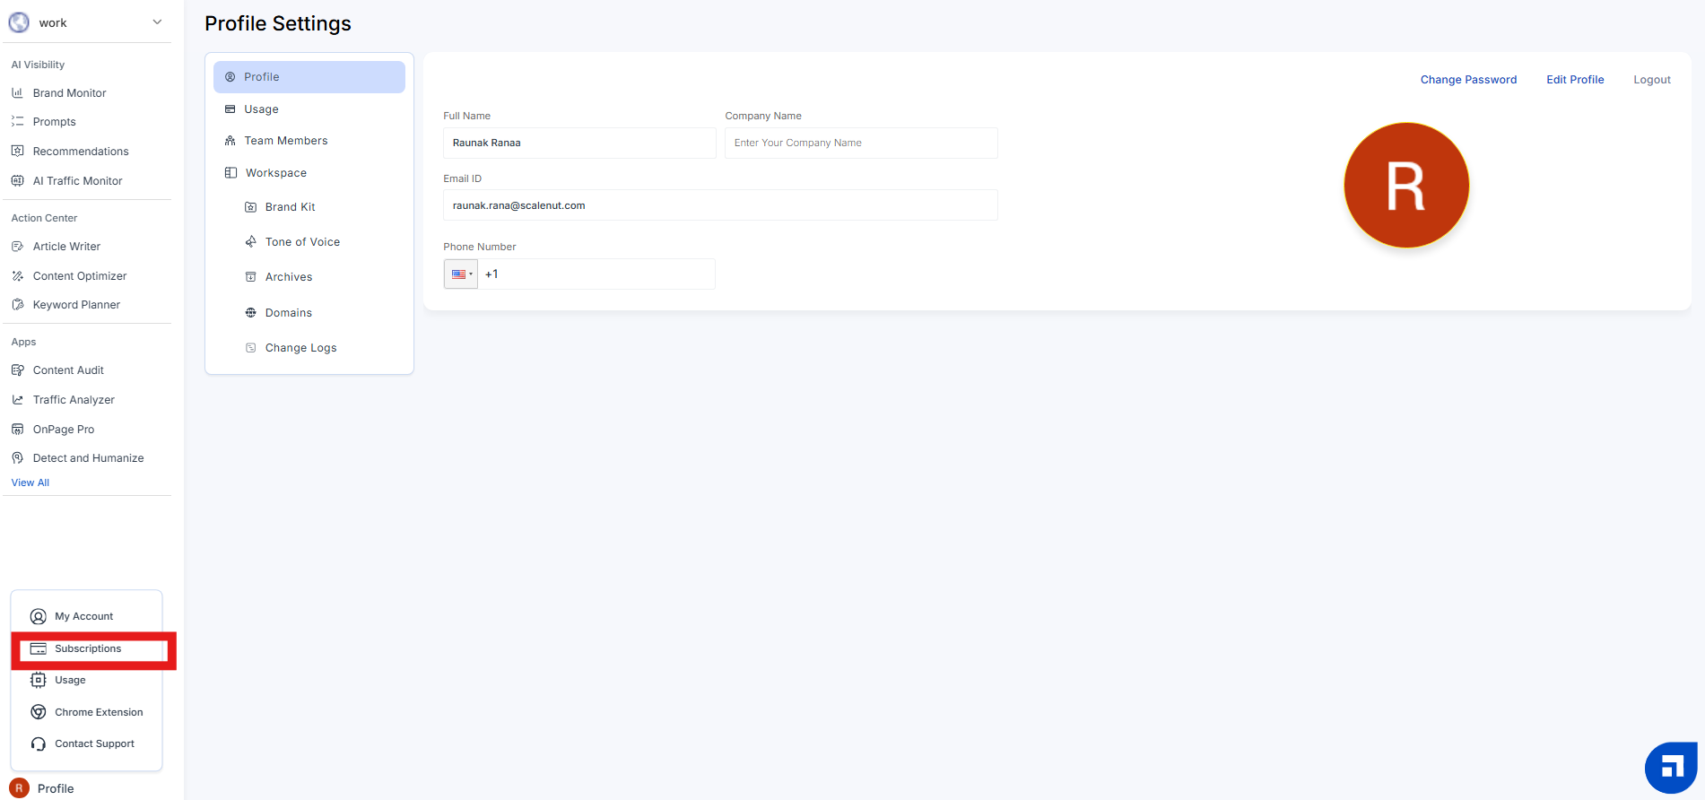Click the Change Password link
1705x800 pixels.
(x=1468, y=80)
